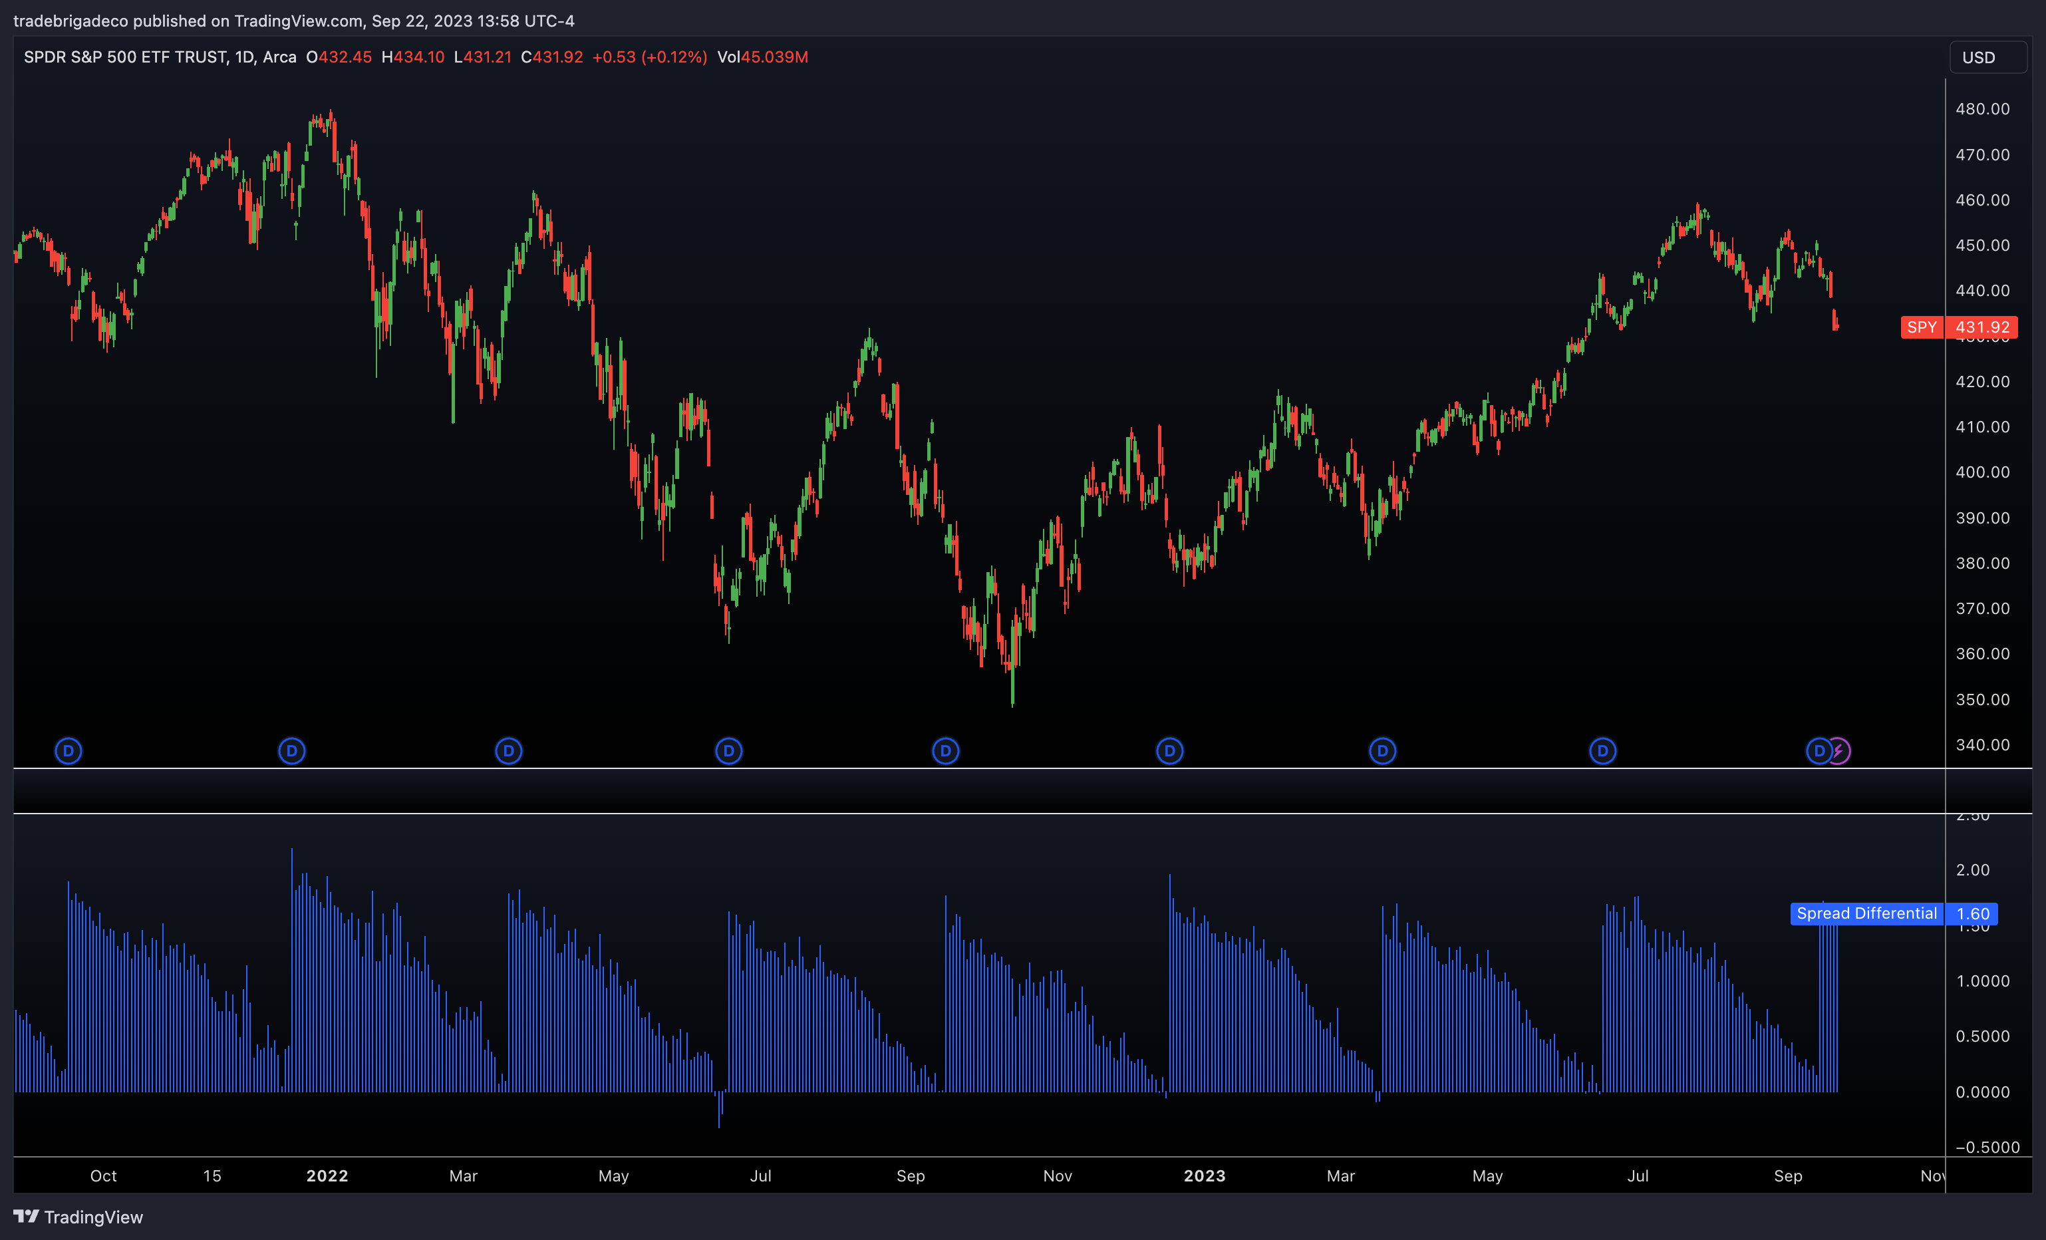2046x1240 pixels.
Task: Click the SPDR S&P 500 ETF TRUST title
Action: coord(126,57)
